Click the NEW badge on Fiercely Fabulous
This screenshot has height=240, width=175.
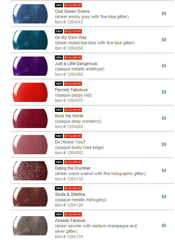click(59, 84)
